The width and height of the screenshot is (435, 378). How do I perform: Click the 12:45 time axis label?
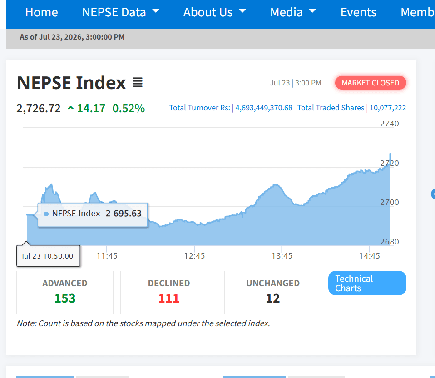click(x=194, y=256)
